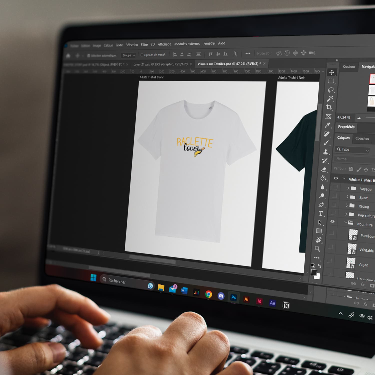Image resolution: width=375 pixels, height=375 pixels.
Task: Click the lock image pixels brush icon
Action: tap(359, 169)
